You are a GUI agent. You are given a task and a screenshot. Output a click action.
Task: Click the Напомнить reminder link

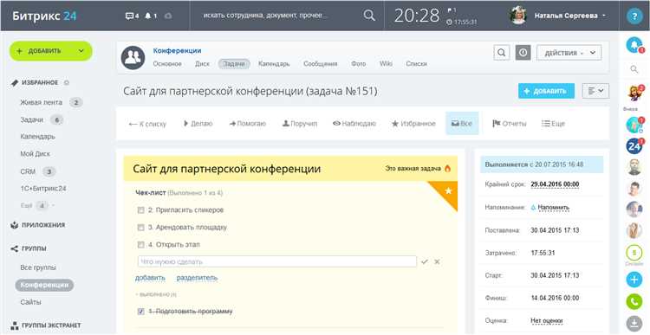click(554, 208)
